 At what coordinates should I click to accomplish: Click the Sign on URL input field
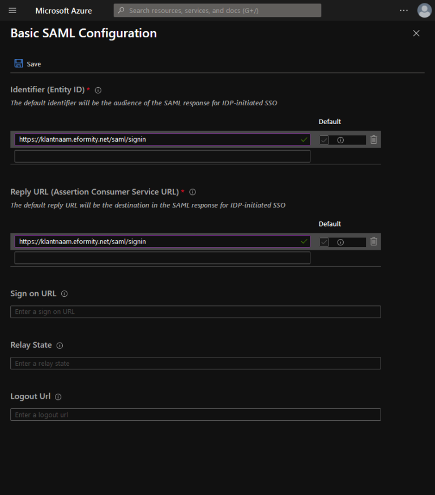195,311
